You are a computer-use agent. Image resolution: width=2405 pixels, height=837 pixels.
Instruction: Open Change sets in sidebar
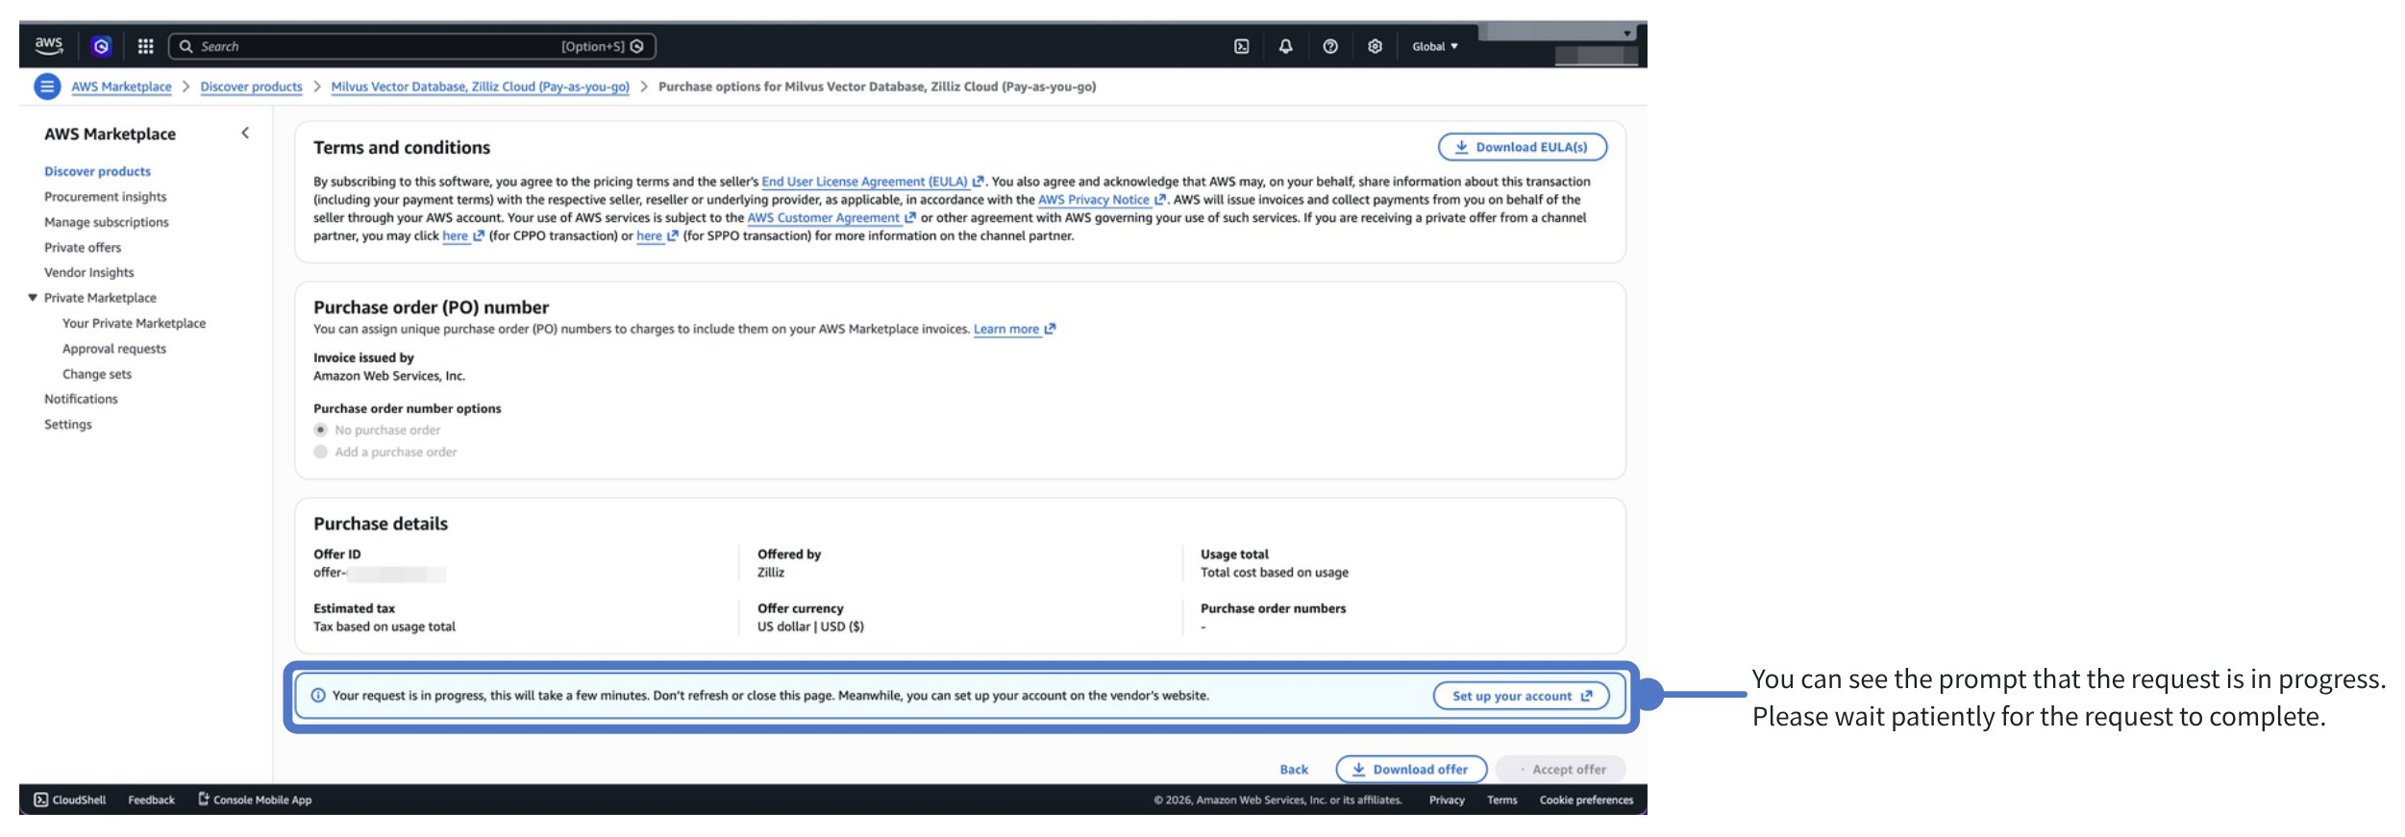[96, 374]
